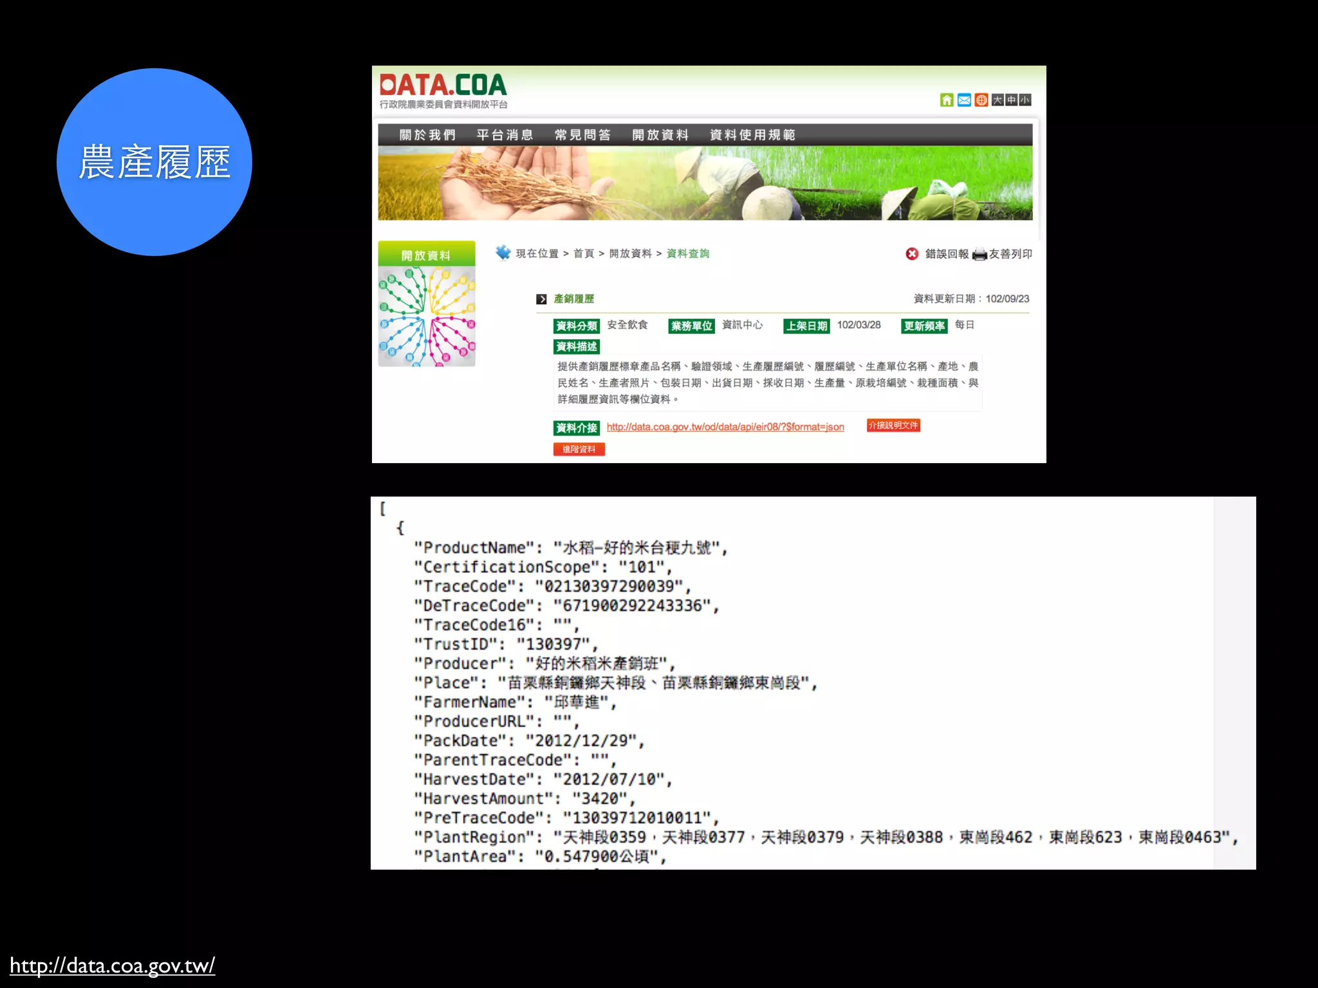Click the 資料介接 green label

[577, 428]
